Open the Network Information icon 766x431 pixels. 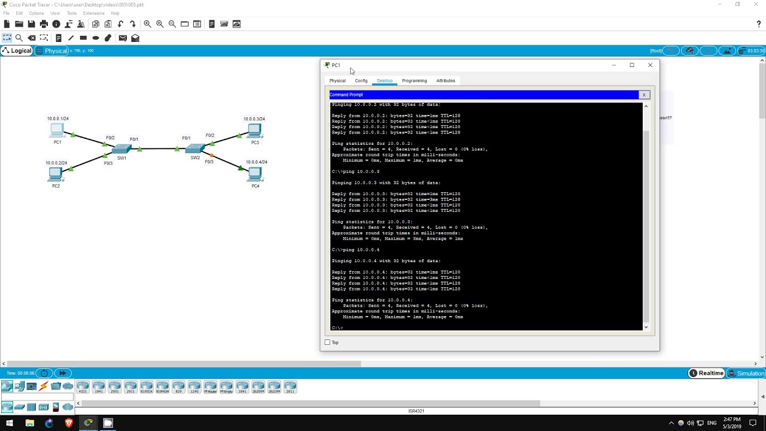(x=56, y=24)
